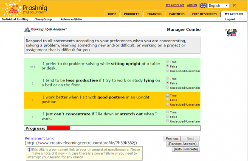Select True for less productive lying statement
This screenshot has height=161, width=248.
(x=167, y=78)
